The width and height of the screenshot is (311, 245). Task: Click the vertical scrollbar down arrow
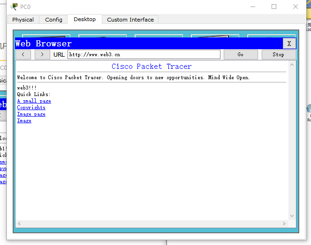(292, 215)
